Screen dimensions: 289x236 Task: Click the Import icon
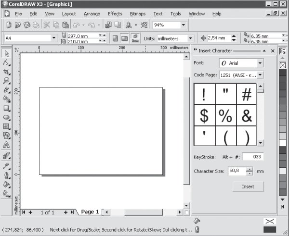108,25
